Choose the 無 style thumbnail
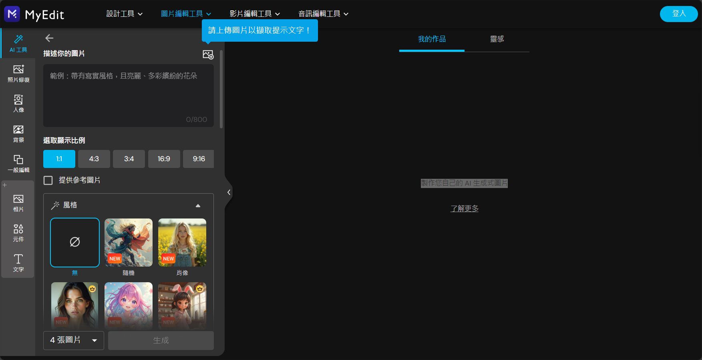The width and height of the screenshot is (702, 360). pos(75,243)
